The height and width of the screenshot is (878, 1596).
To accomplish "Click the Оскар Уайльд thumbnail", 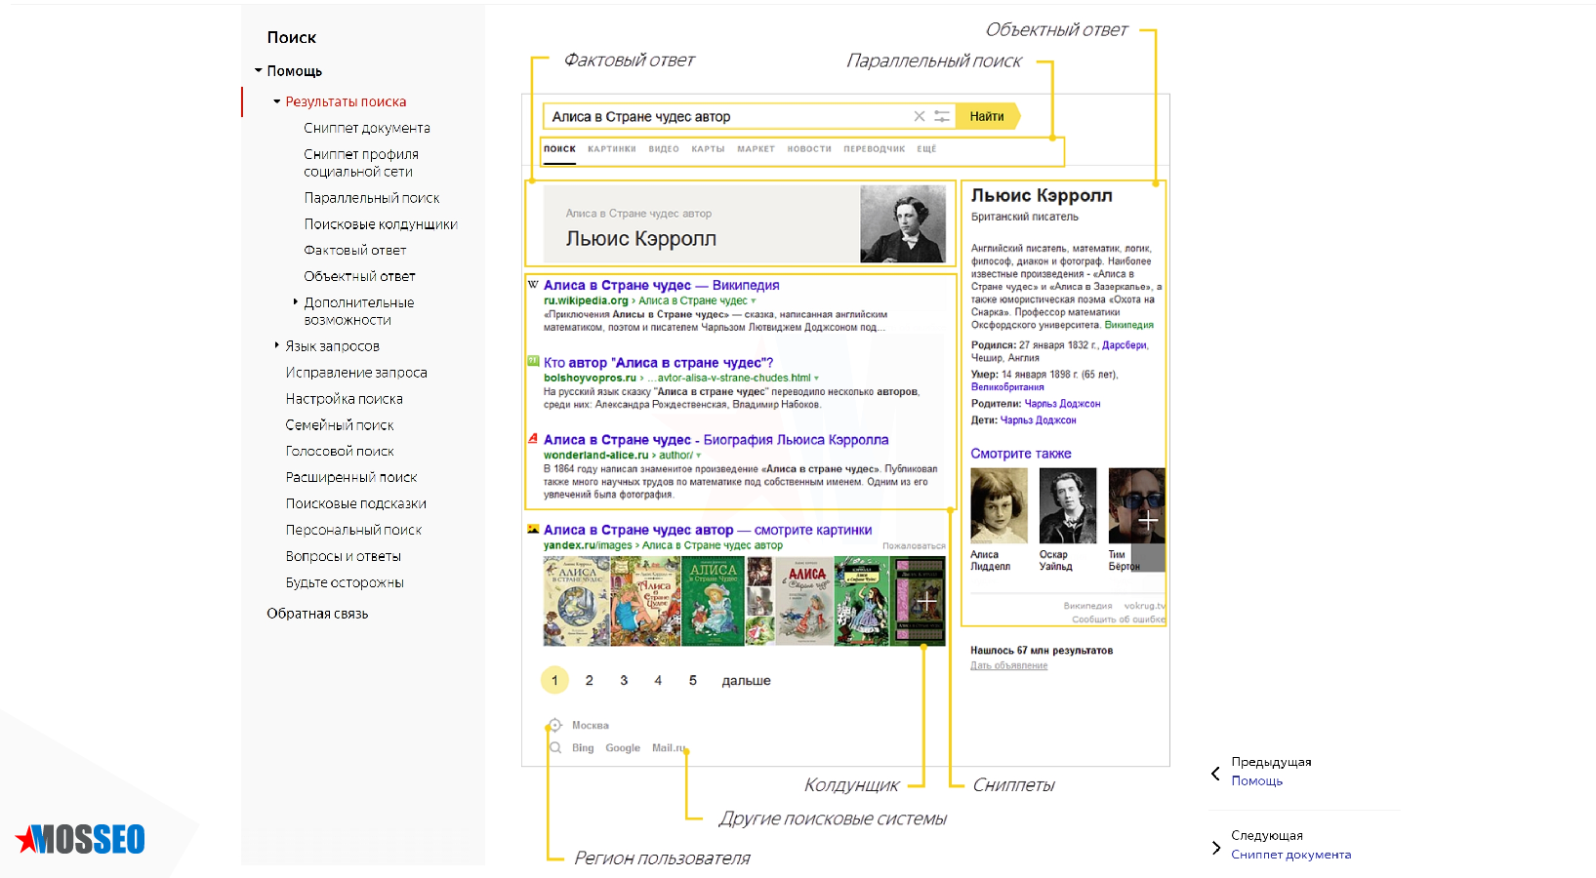I will 1067,505.
